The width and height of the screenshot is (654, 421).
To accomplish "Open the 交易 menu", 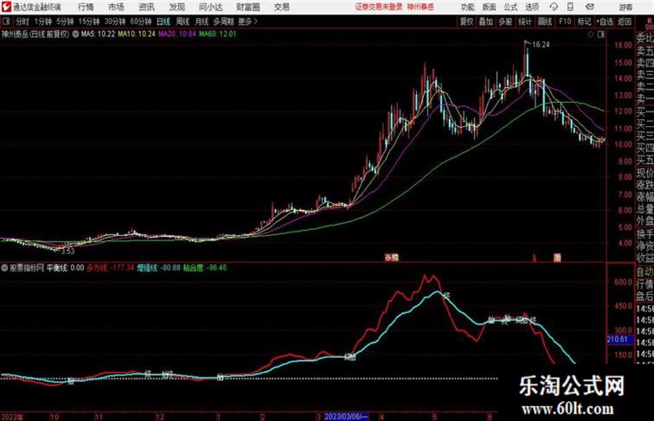I will point(282,7).
